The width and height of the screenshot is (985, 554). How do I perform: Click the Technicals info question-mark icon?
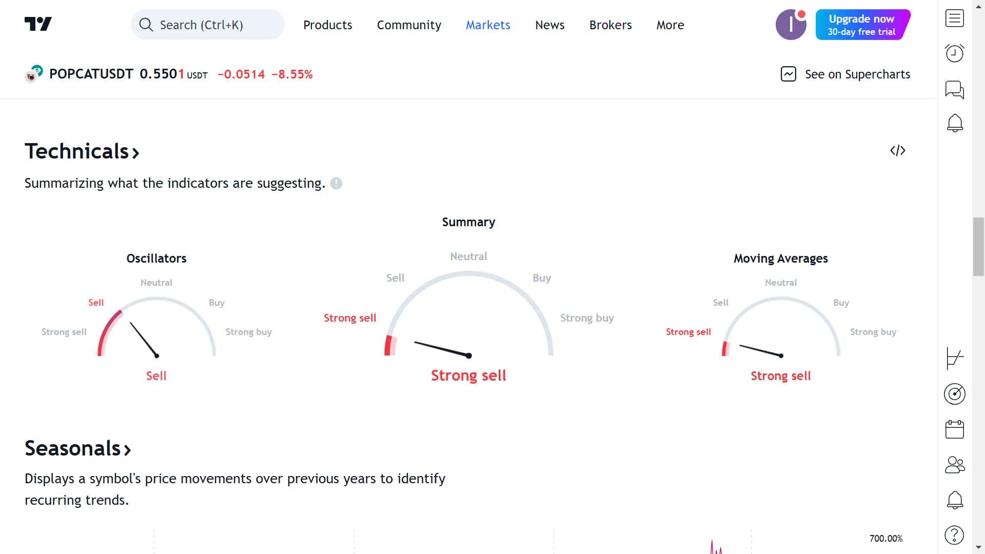[x=336, y=184]
